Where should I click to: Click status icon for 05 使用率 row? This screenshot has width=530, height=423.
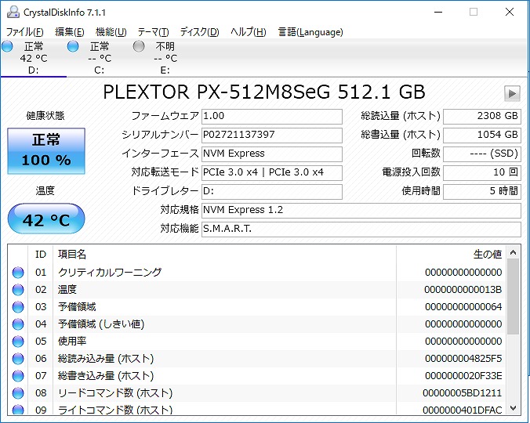click(x=18, y=342)
